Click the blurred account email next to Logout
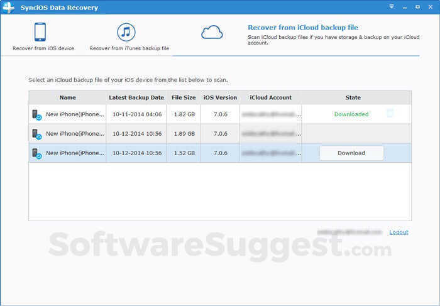 (349, 232)
